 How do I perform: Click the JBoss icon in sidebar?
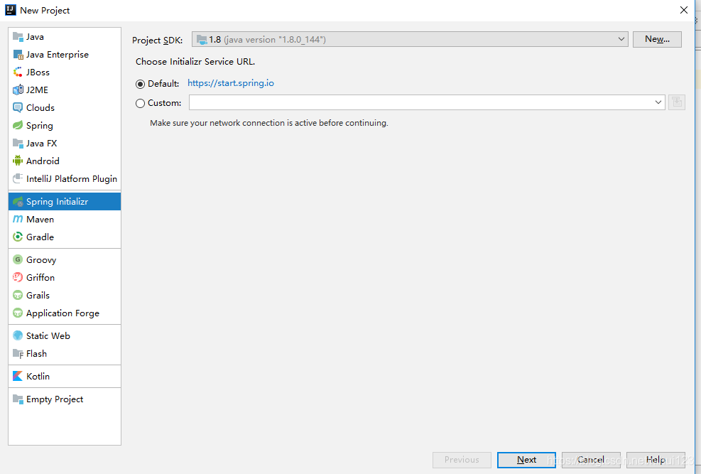pyautogui.click(x=18, y=72)
